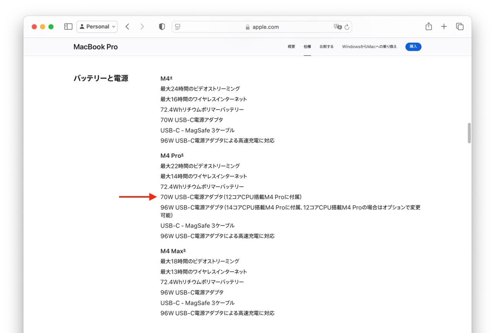The width and height of the screenshot is (495, 333).
Task: Open the translate icon in address bar
Action: (338, 27)
